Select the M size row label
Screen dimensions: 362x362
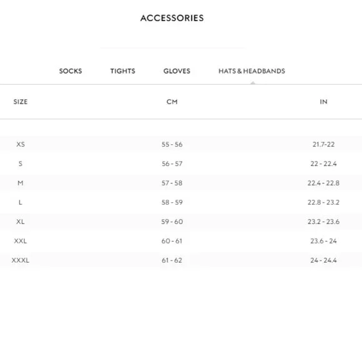(21, 183)
